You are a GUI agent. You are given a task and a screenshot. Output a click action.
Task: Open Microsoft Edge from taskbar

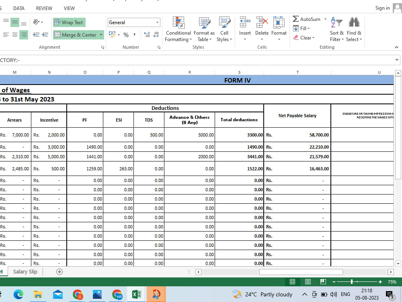click(18, 294)
